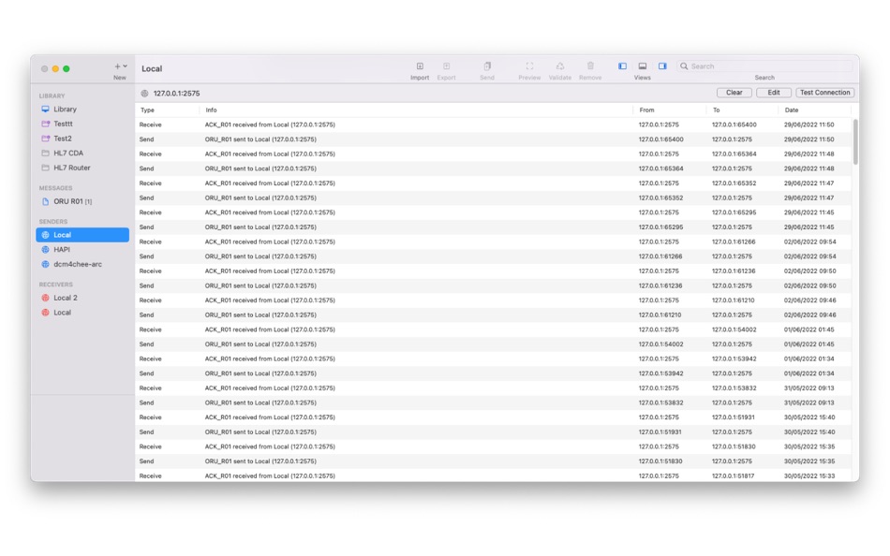The image size is (890, 556).
Task: Select the Send message icon
Action: 487,66
